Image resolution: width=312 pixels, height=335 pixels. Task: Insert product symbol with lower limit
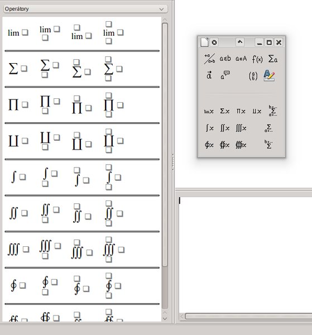(x=50, y=104)
